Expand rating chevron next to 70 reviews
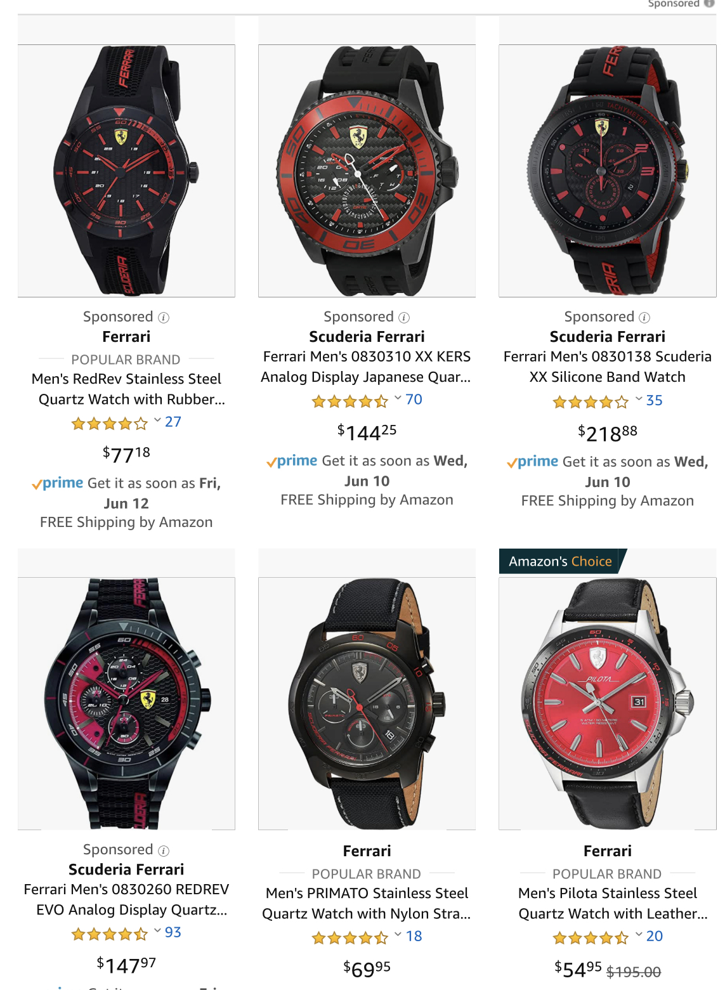 (398, 398)
